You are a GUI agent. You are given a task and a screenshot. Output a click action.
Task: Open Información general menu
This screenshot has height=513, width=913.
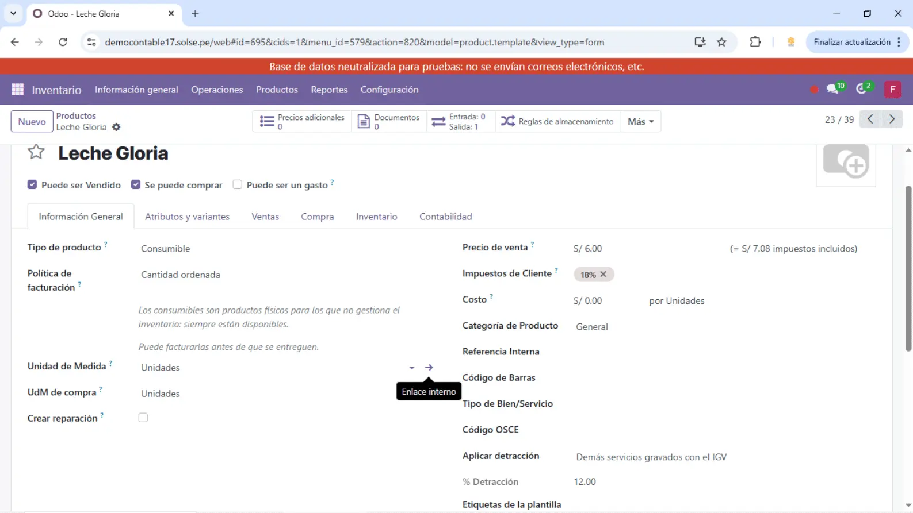[136, 90]
